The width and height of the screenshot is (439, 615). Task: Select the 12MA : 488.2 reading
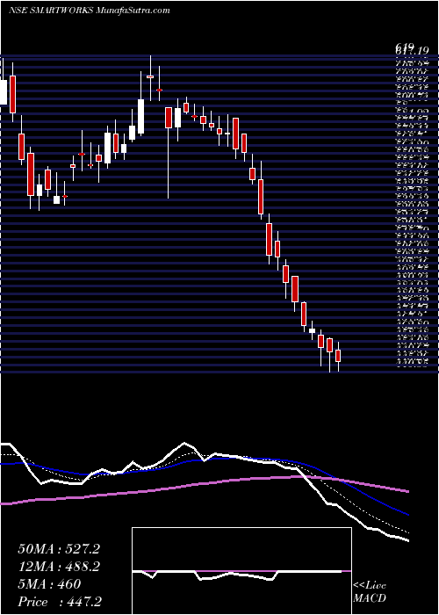(59, 567)
